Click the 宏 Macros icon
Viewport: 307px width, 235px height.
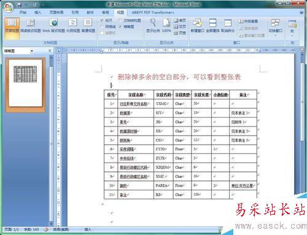point(292,24)
